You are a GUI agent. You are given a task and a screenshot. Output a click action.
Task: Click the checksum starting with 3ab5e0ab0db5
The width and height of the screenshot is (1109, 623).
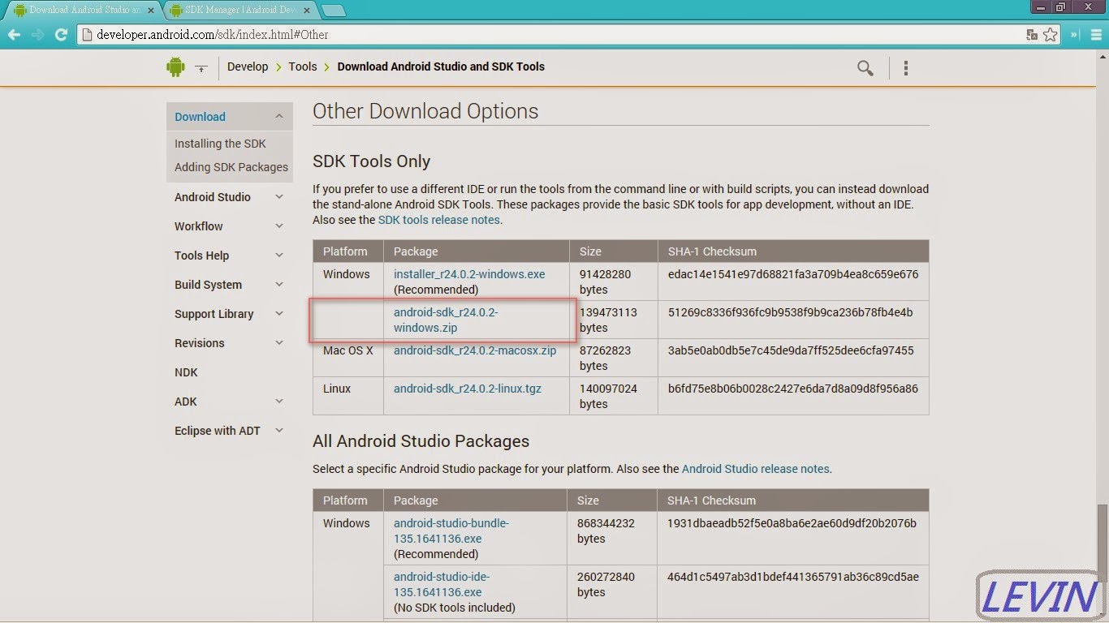[x=791, y=350]
